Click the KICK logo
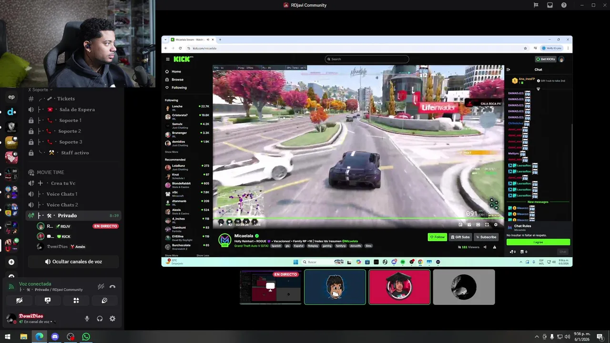The width and height of the screenshot is (610, 343). click(x=183, y=59)
